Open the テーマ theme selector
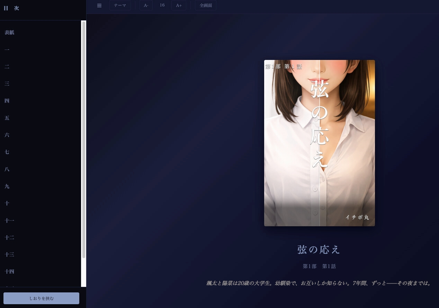This screenshot has width=439, height=308. [x=120, y=6]
